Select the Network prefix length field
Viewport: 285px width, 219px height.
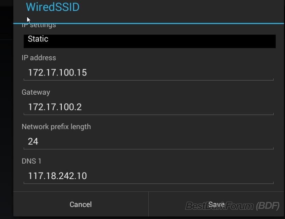tap(148, 141)
